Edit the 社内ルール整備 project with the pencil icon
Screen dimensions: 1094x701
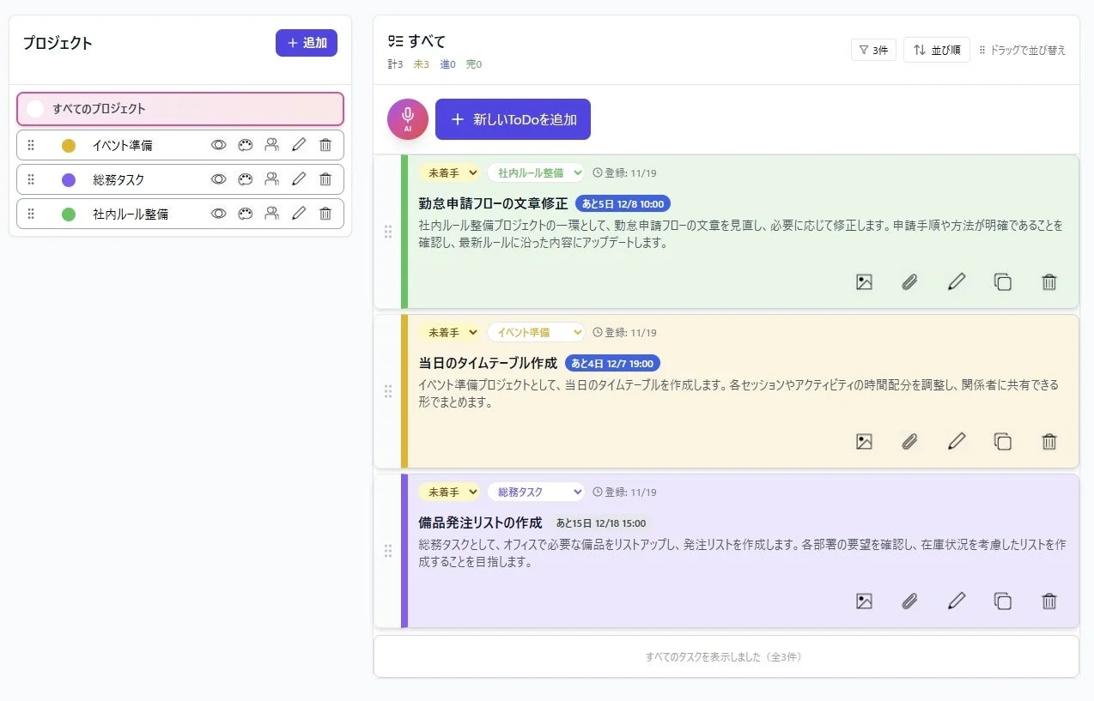tap(299, 213)
